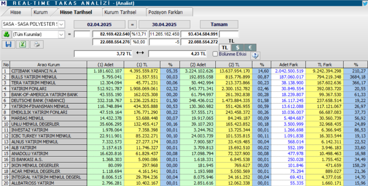Image resolution: width=368 pixels, height=186 pixels.
Task: Select UNLU MENKUL DEGERLER row
Action: point(185,124)
